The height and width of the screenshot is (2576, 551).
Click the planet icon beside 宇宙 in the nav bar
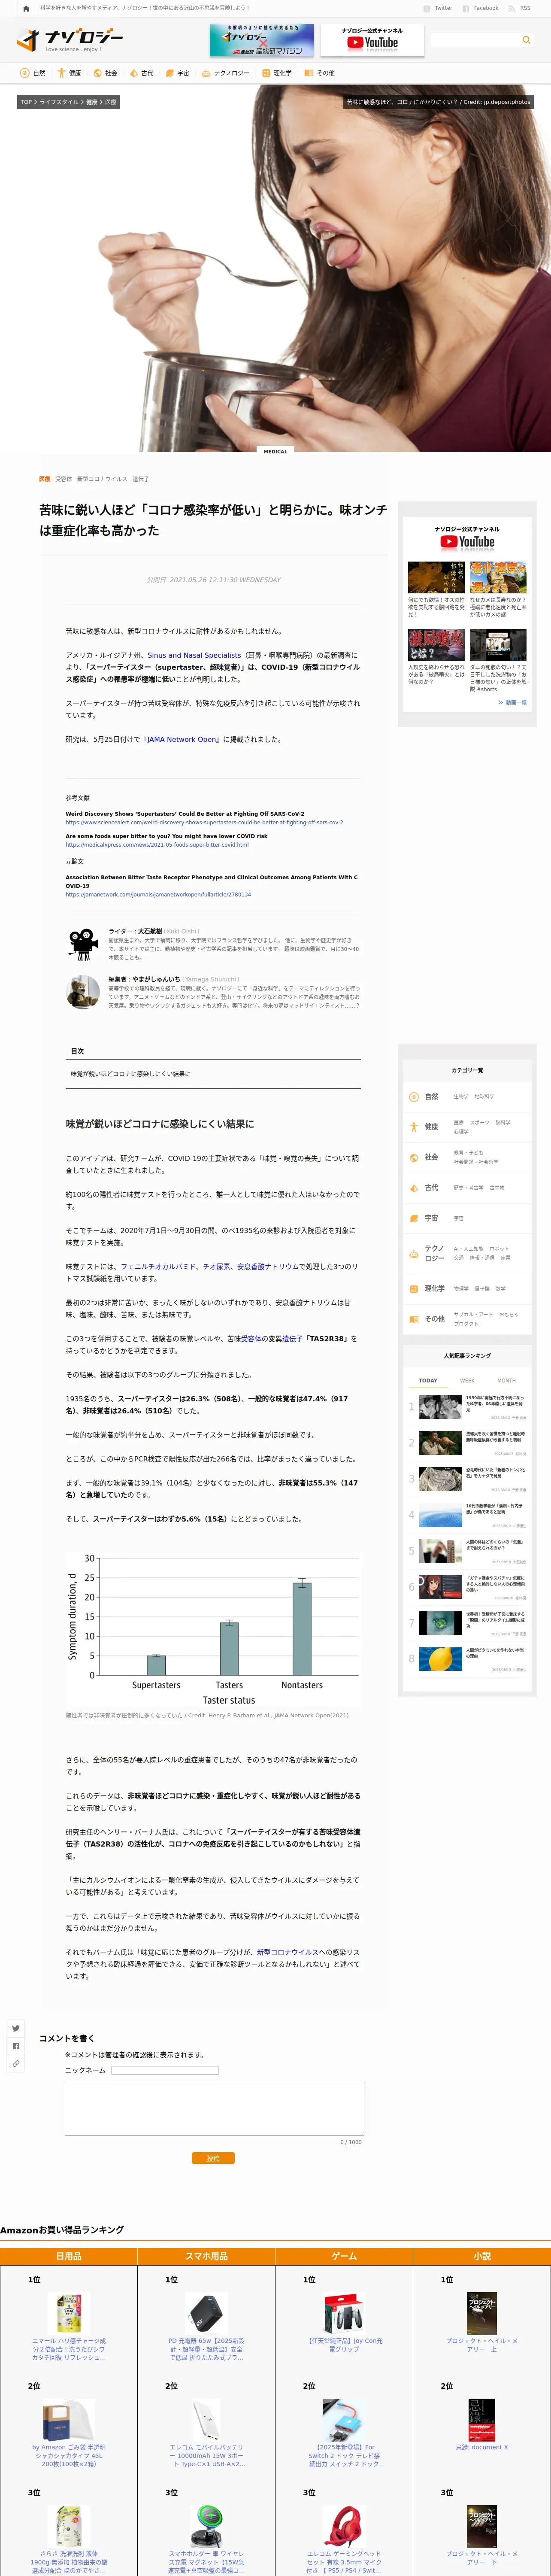[x=169, y=73]
